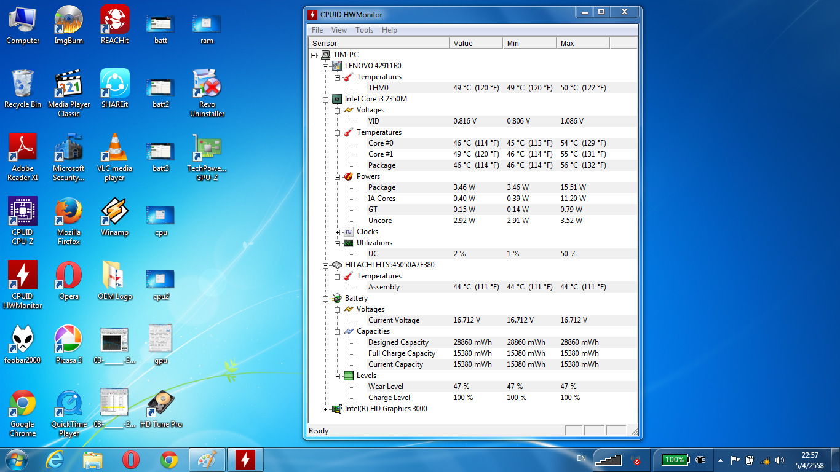
Task: Click the HWMonitor taskbar button
Action: click(x=245, y=460)
